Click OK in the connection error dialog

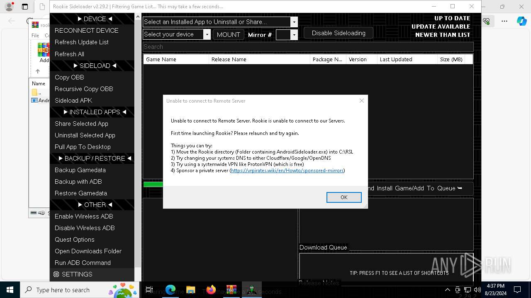point(344,197)
